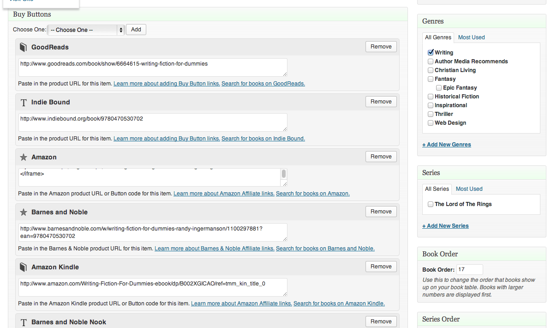Click the Series Order panel heading
This screenshot has height=328, width=551.
pyautogui.click(x=441, y=319)
